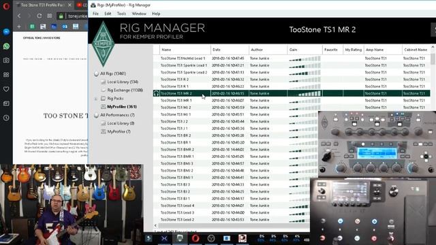The width and height of the screenshot is (436, 245).
Task: Open WhatsApp in the Opera sidebar
Action: click(6, 46)
